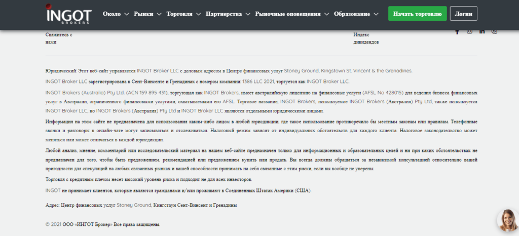Expand chevron next to Торговля
This screenshot has width=519, height=236.
click(198, 14)
